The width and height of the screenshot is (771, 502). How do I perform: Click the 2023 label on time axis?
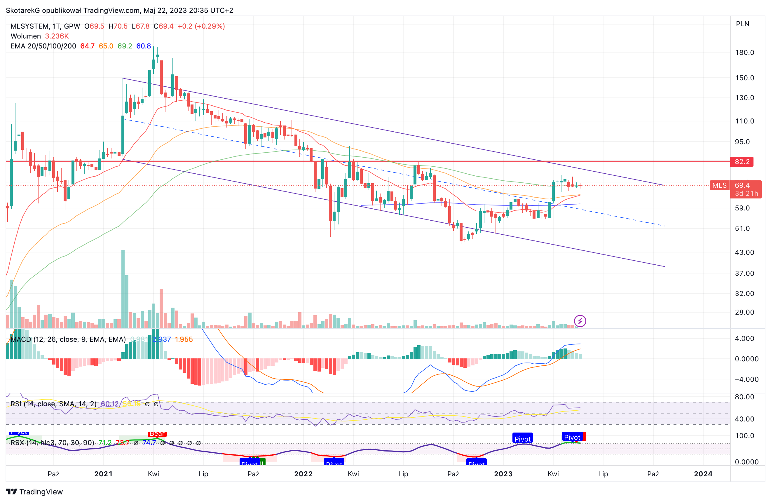pos(503,474)
